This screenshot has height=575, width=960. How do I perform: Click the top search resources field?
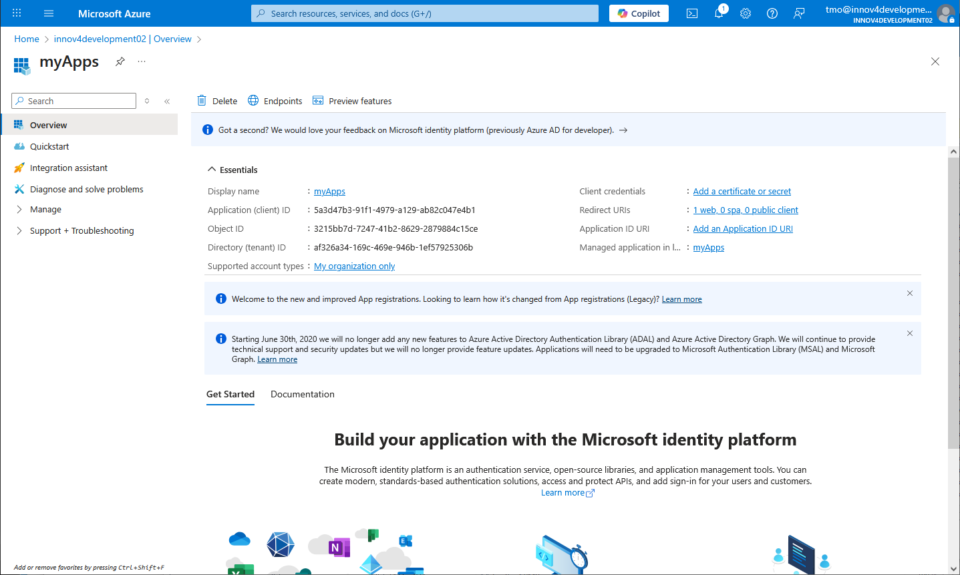point(425,13)
